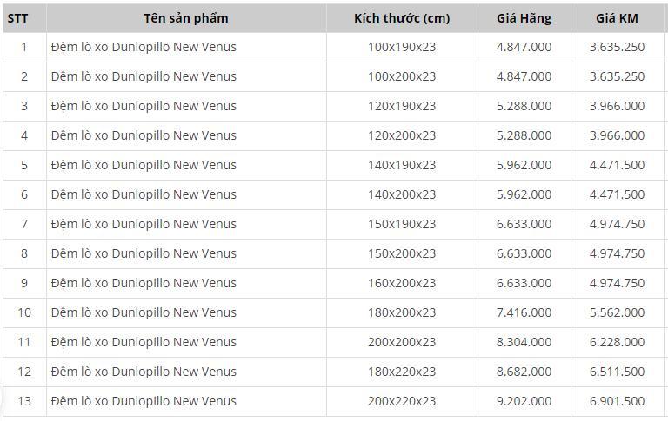Select the 100x200x23 size cell

coord(402,76)
